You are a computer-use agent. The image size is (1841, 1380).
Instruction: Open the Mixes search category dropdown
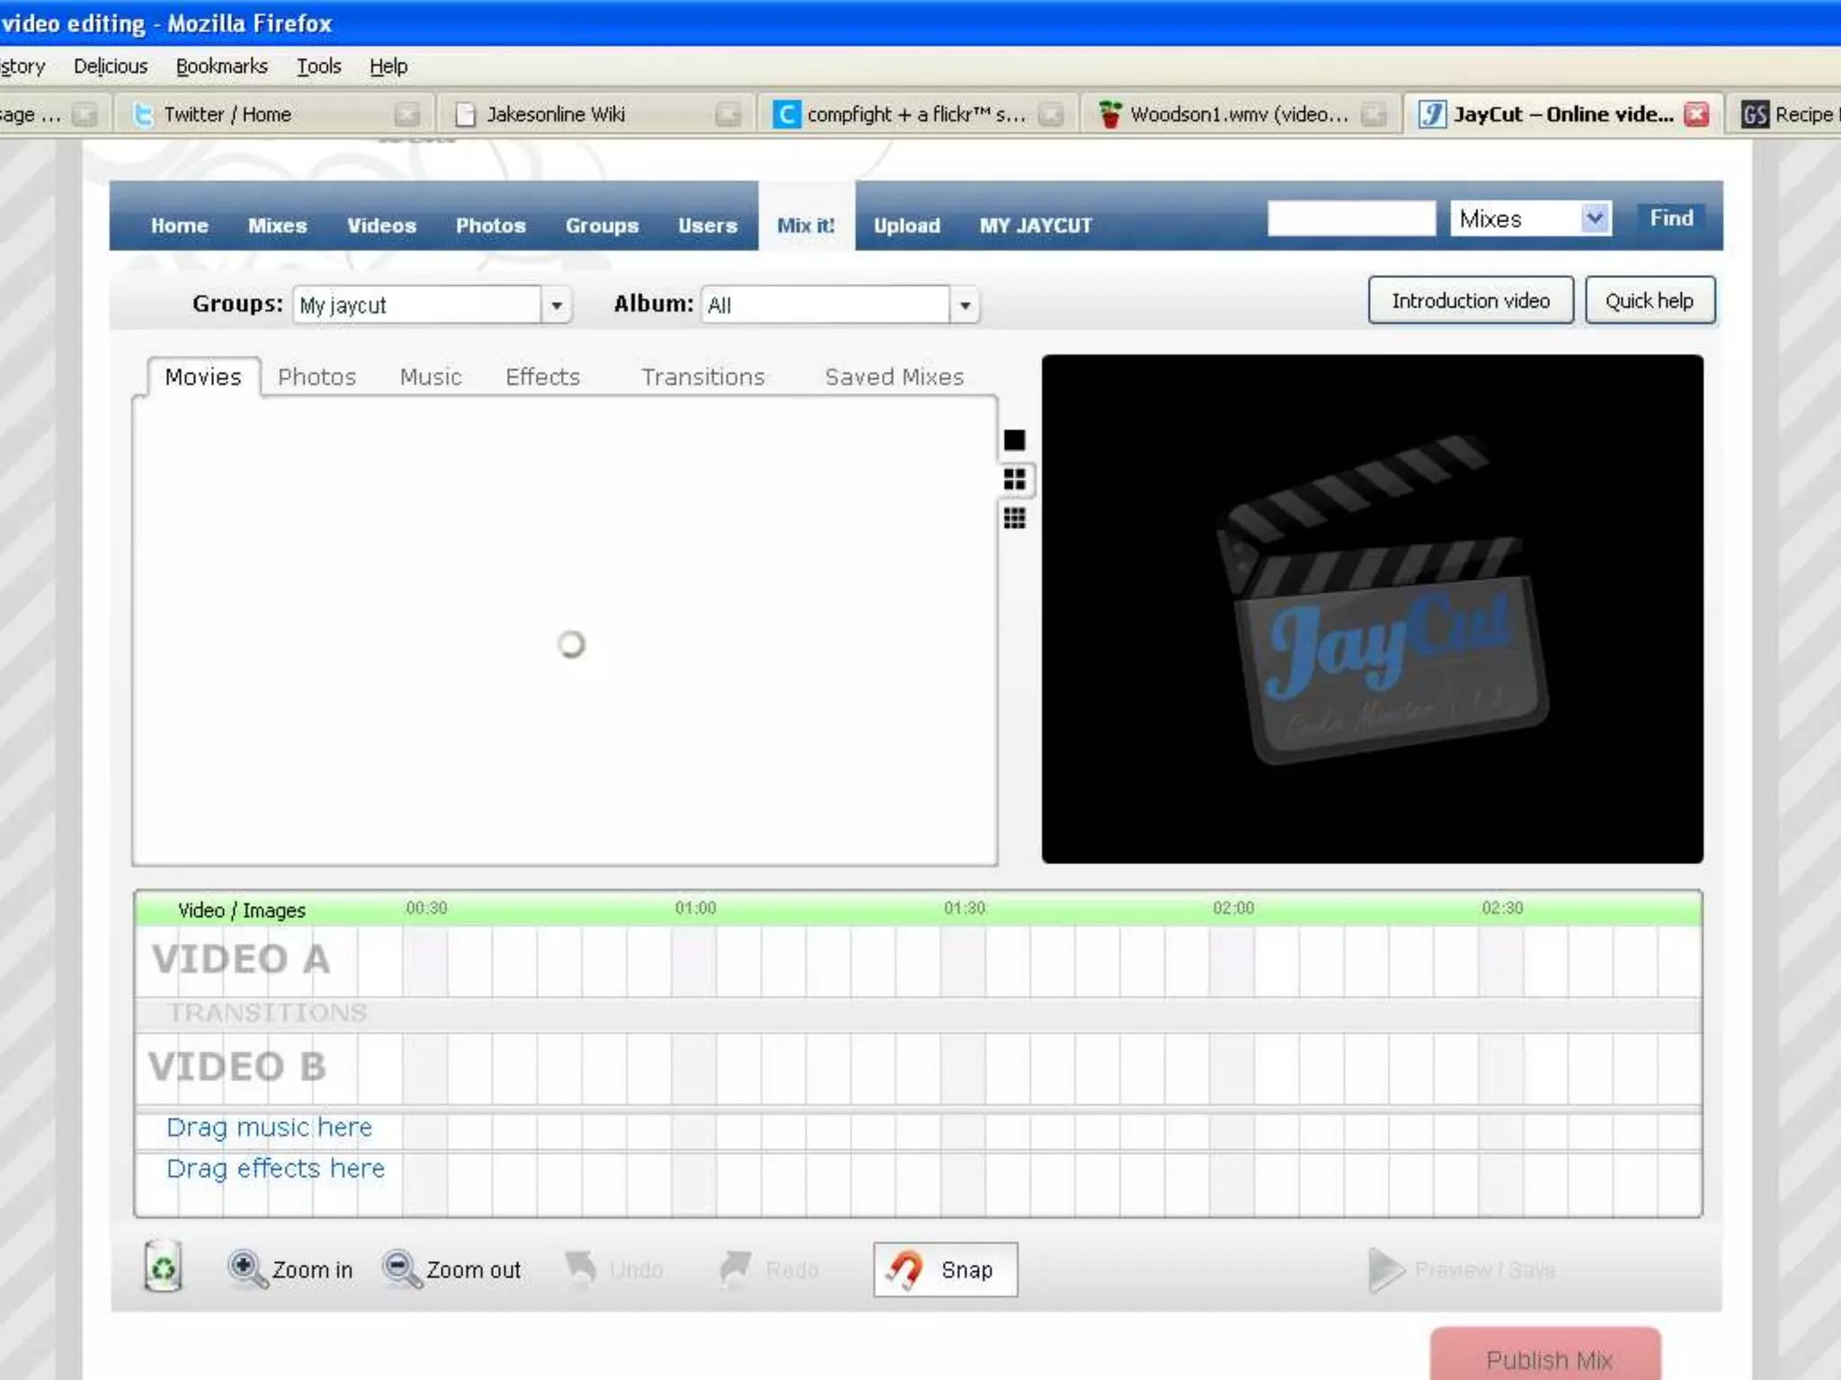(1595, 218)
